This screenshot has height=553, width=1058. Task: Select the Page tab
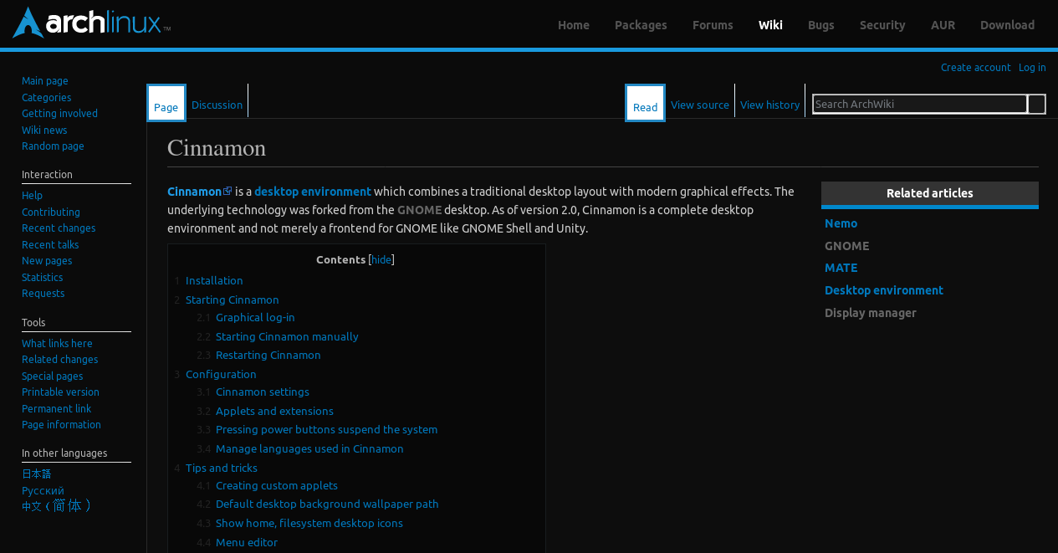[166, 103]
